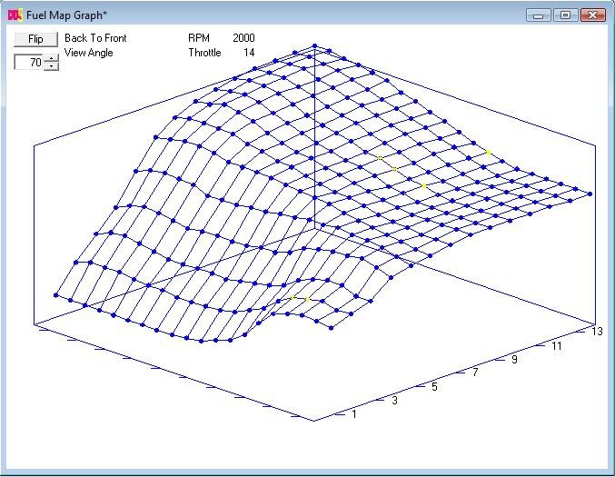Click axis label 3
Viewport: 615px width, 477px height.
(394, 400)
